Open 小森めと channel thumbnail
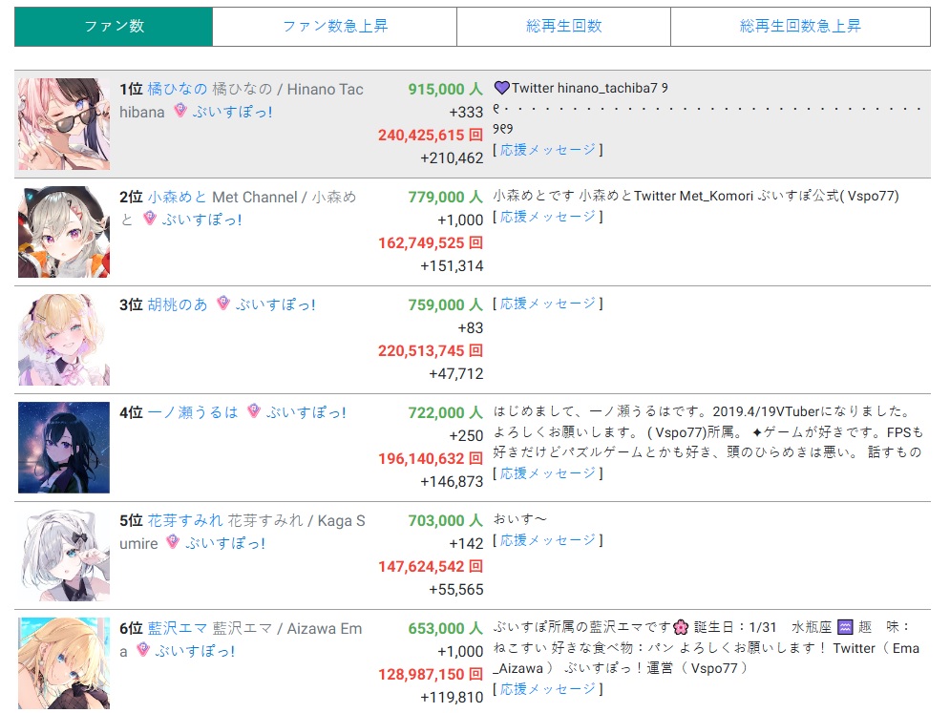950x713 pixels. [x=64, y=232]
